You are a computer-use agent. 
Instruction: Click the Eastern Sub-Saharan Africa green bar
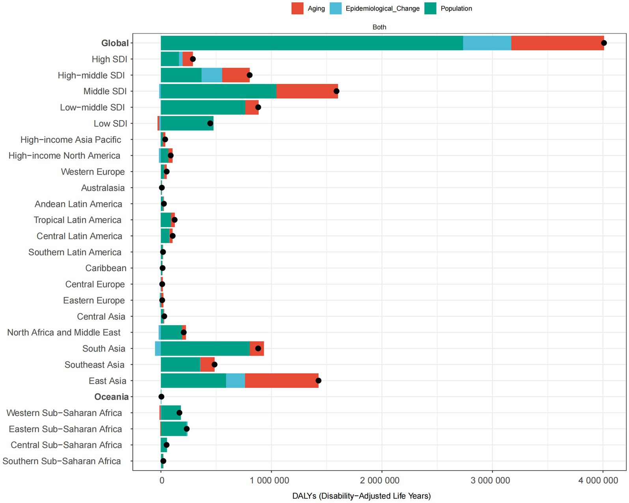click(x=174, y=429)
